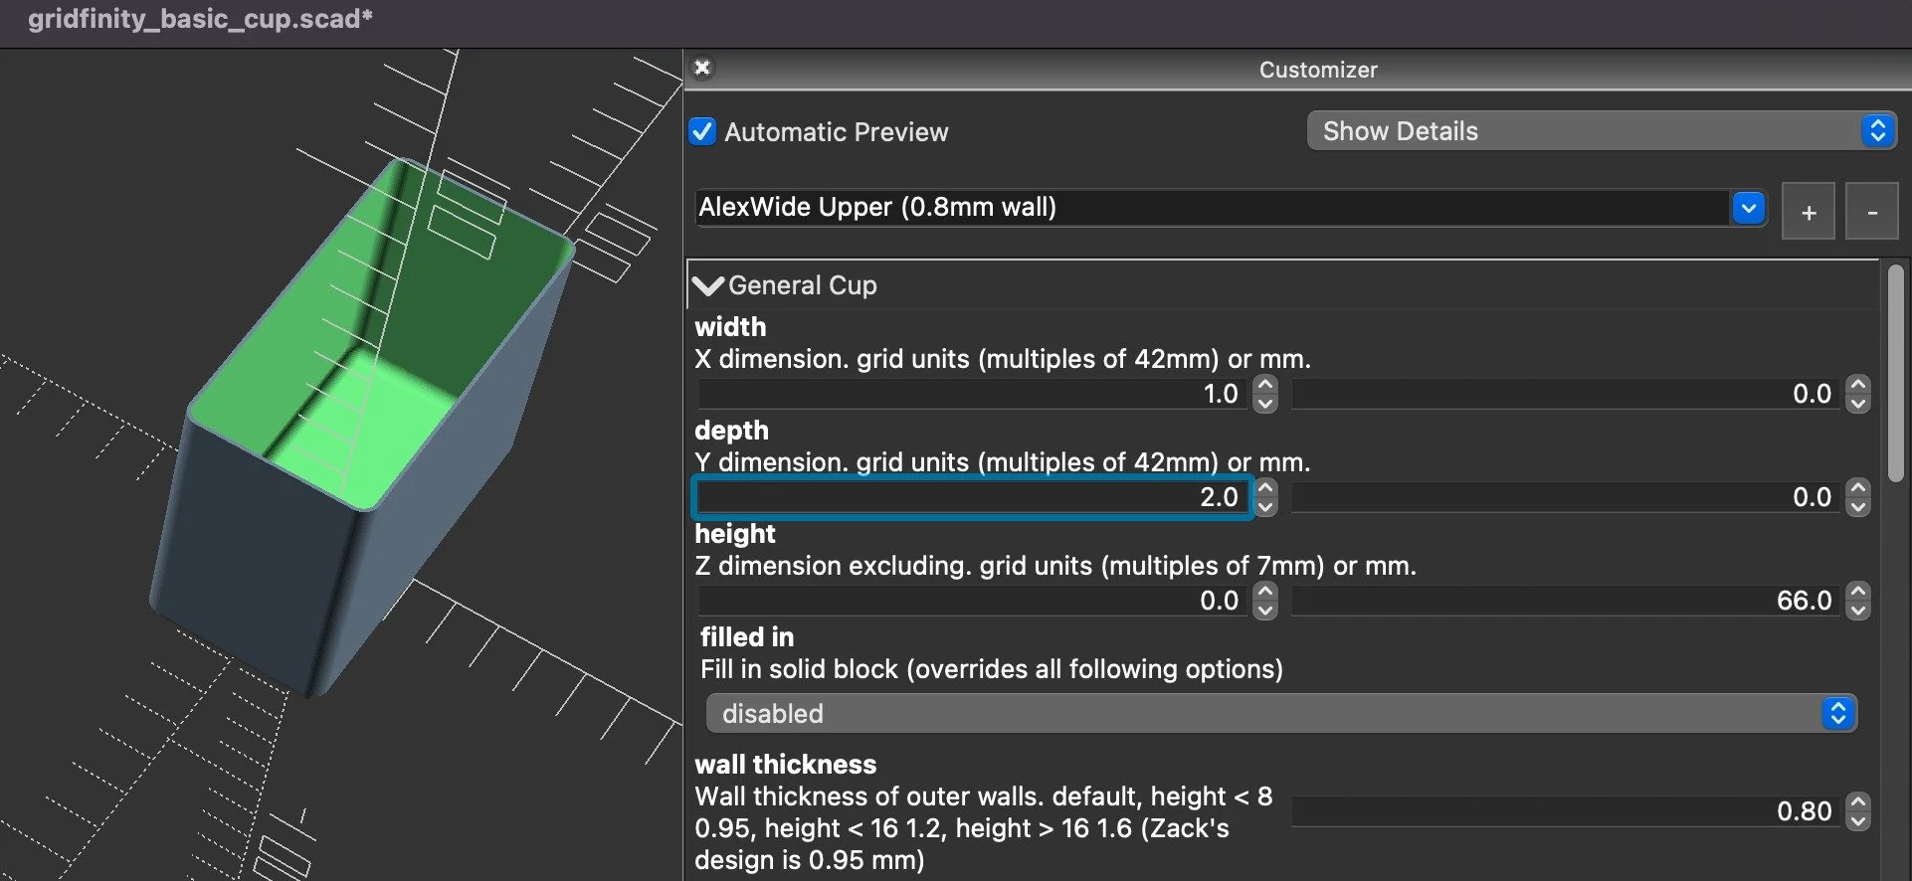Click the height mm field showing 66.0
This screenshot has width=1912, height=881.
tap(1566, 601)
